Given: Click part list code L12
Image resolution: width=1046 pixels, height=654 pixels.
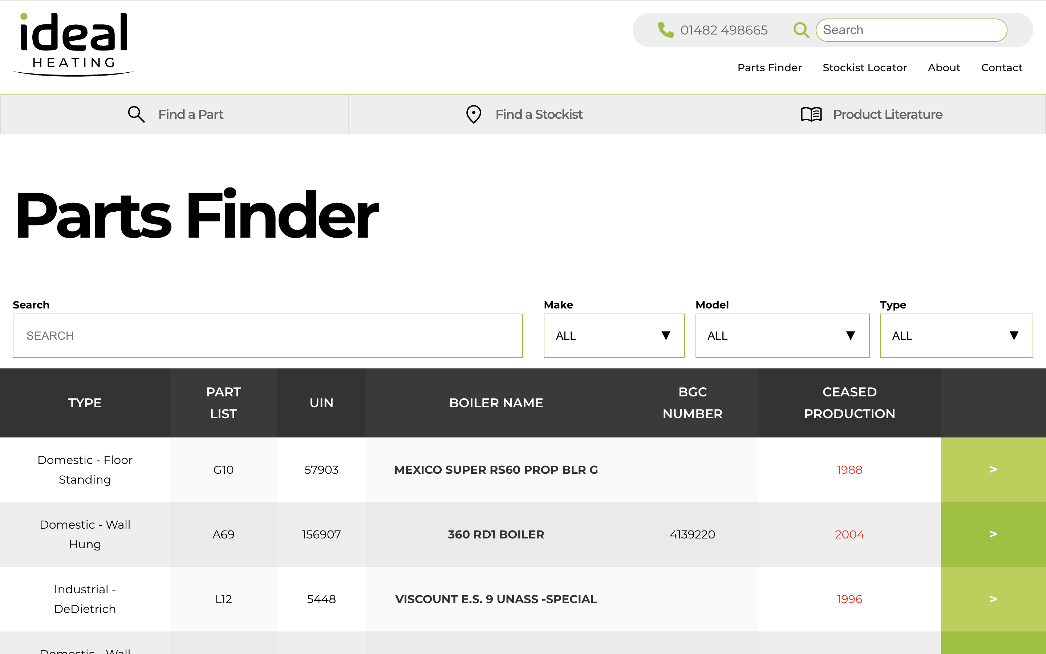Looking at the screenshot, I should pyautogui.click(x=223, y=599).
